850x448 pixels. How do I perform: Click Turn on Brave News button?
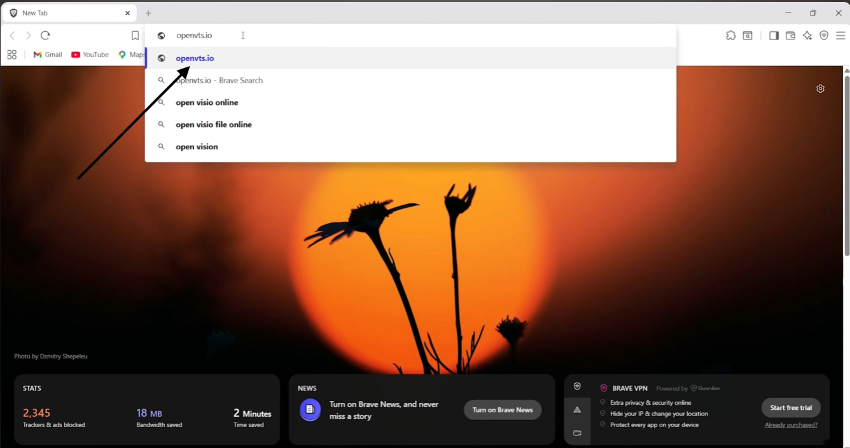(x=503, y=410)
